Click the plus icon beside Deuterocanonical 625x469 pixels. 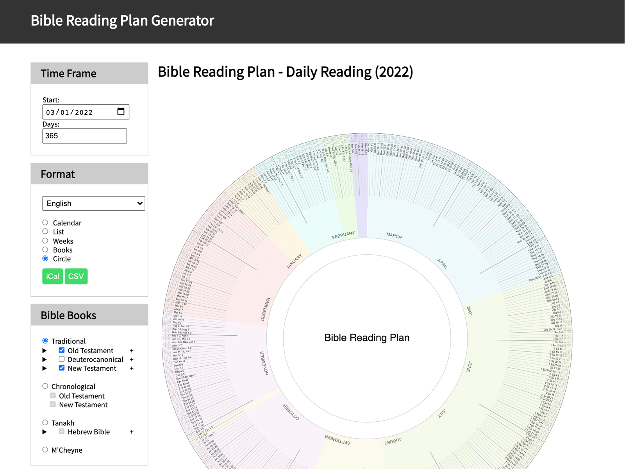(x=132, y=360)
